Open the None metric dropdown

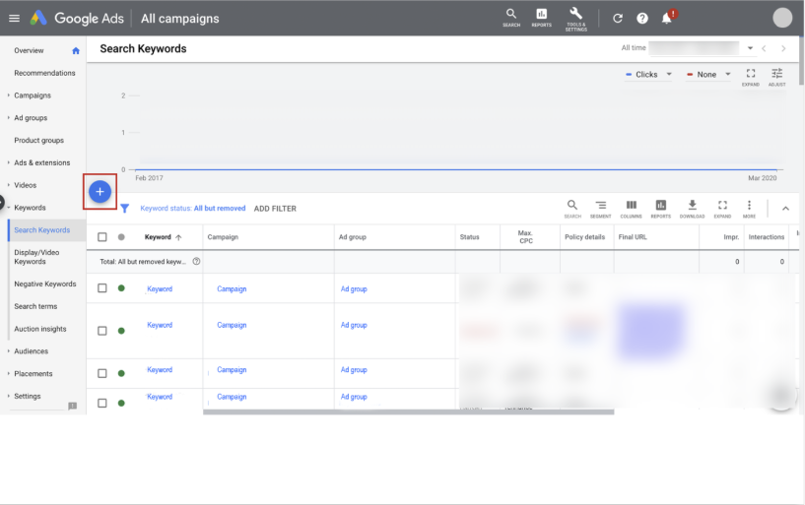tap(708, 75)
